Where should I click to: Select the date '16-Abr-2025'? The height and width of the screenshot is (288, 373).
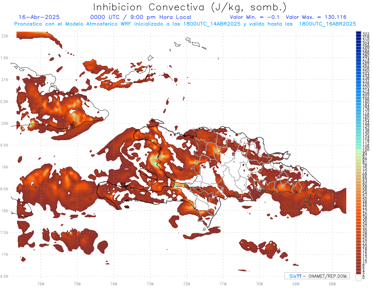[x=39, y=17]
